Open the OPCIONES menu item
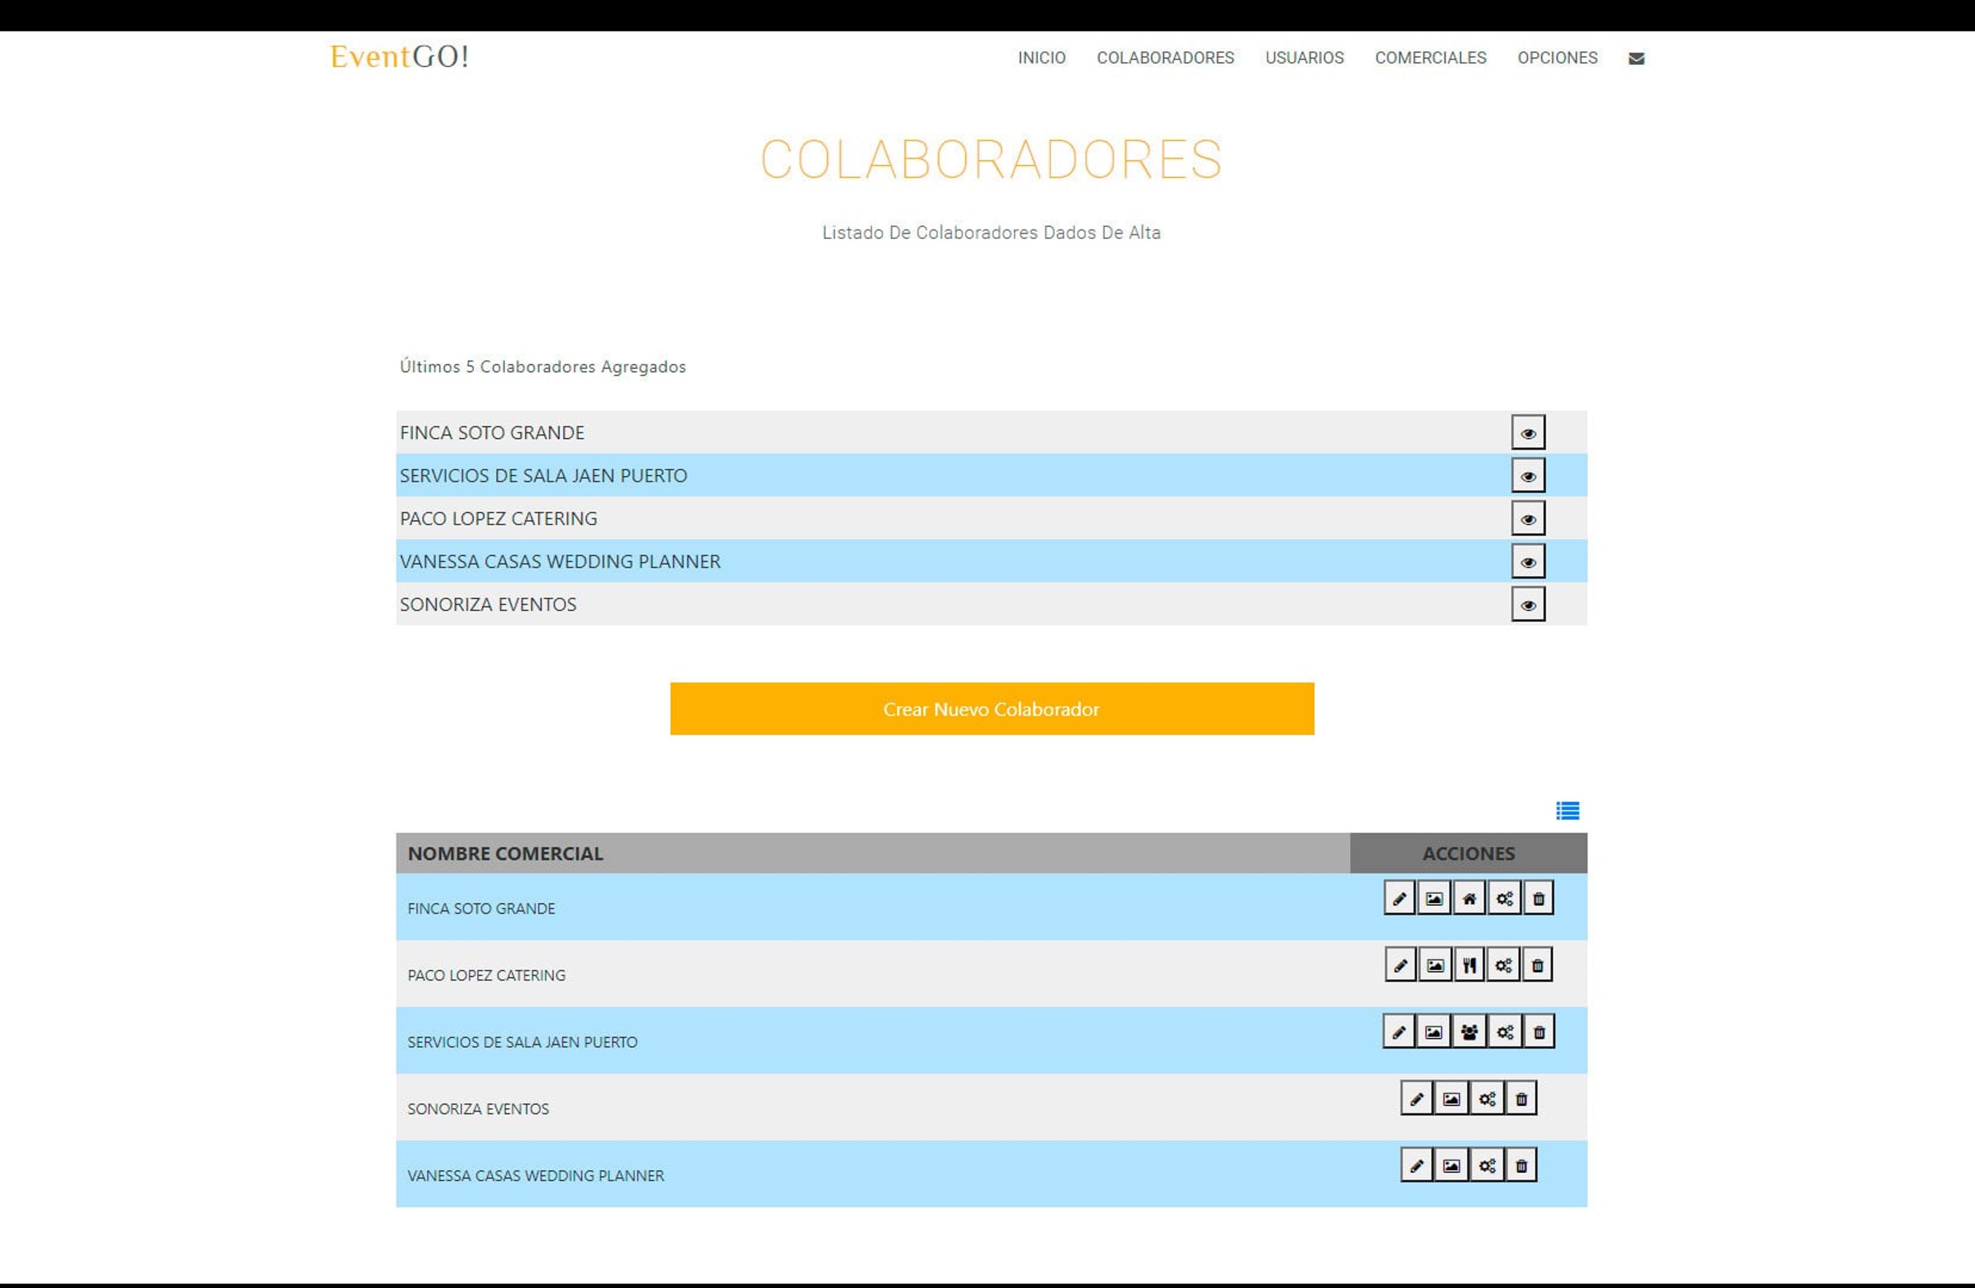This screenshot has width=1975, height=1288. click(1557, 58)
